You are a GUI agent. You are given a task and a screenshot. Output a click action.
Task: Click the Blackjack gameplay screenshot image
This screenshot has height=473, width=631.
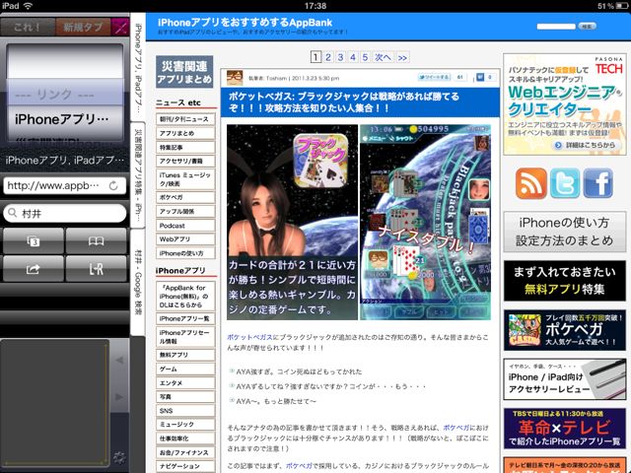(x=425, y=222)
